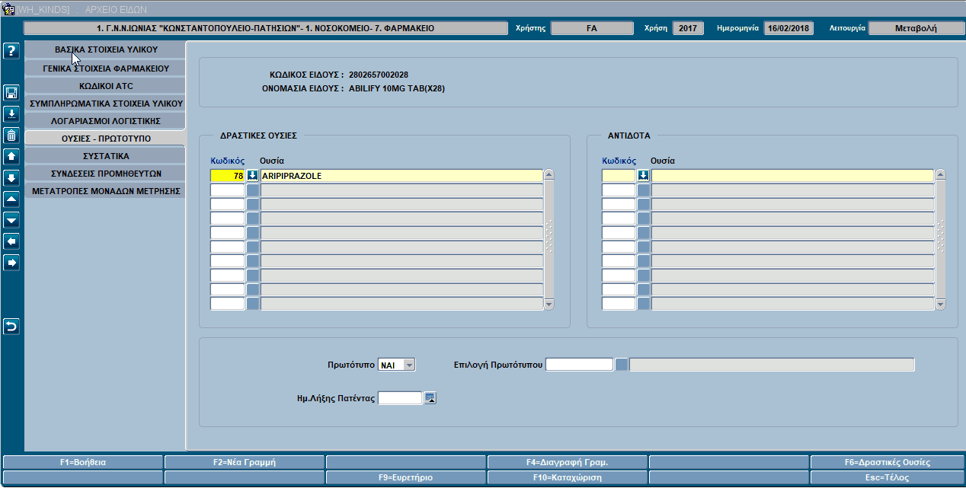Click the Χρήση field showing 2017
The height and width of the screenshot is (488, 966).
click(689, 28)
